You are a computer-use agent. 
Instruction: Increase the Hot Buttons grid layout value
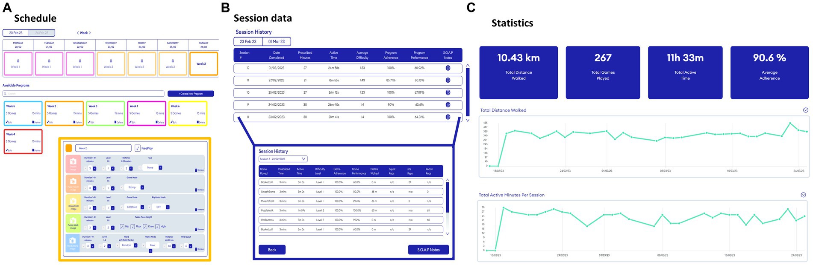[x=190, y=246]
